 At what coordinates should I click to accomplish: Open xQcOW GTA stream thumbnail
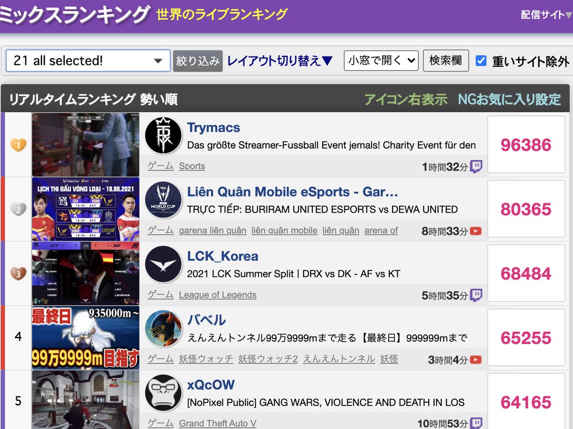[86, 399]
